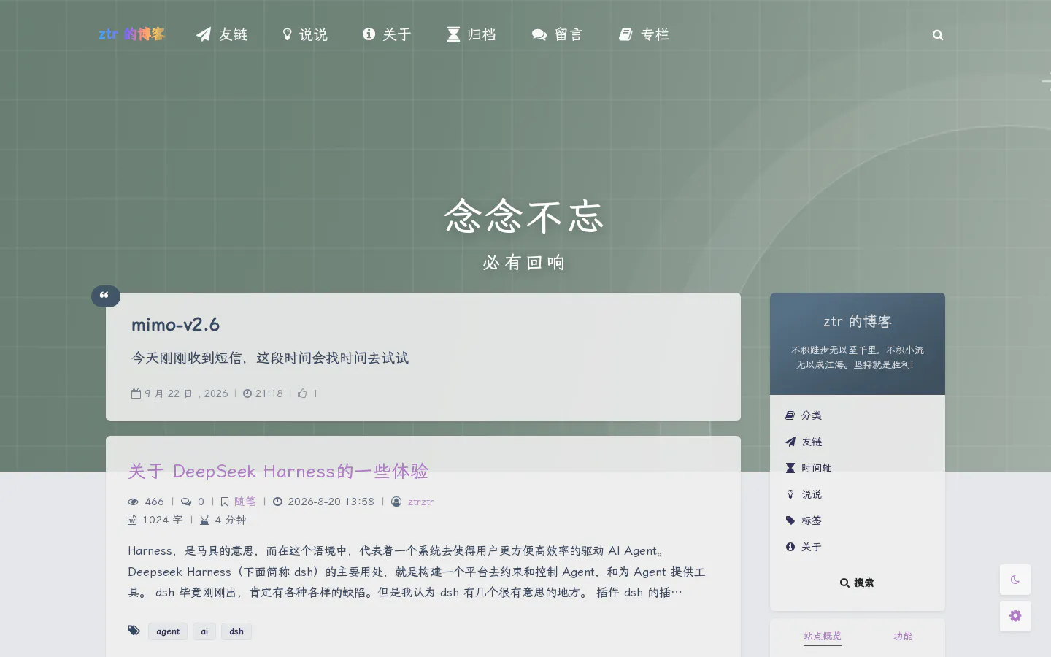Click the paper plane icon next to sidebar 友链
The image size is (1051, 657).
(x=790, y=442)
